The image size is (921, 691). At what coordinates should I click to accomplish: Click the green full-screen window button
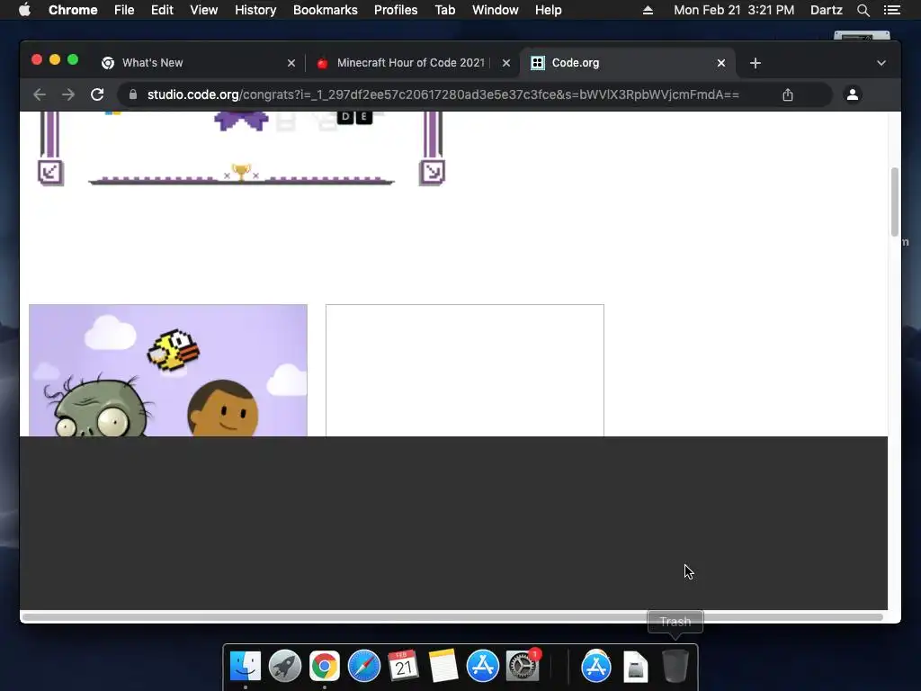pos(73,59)
